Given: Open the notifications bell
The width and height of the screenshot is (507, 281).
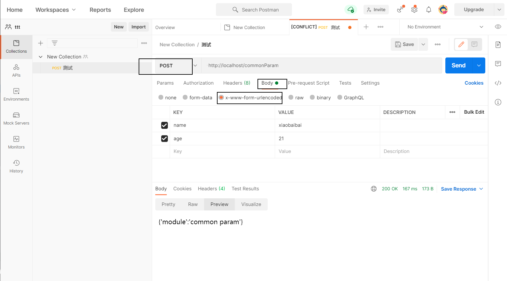Looking at the screenshot, I should click(429, 10).
